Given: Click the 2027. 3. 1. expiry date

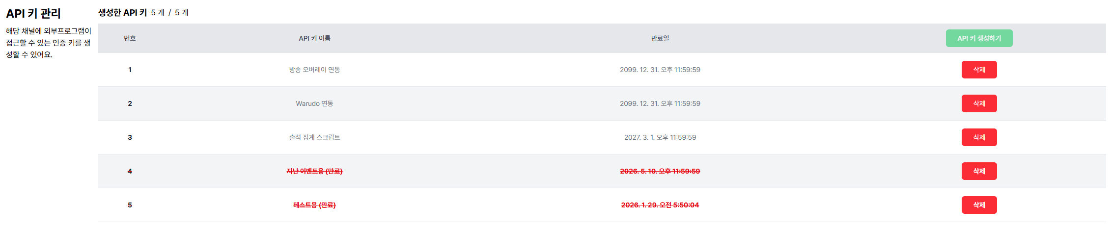Looking at the screenshot, I should tap(660, 137).
